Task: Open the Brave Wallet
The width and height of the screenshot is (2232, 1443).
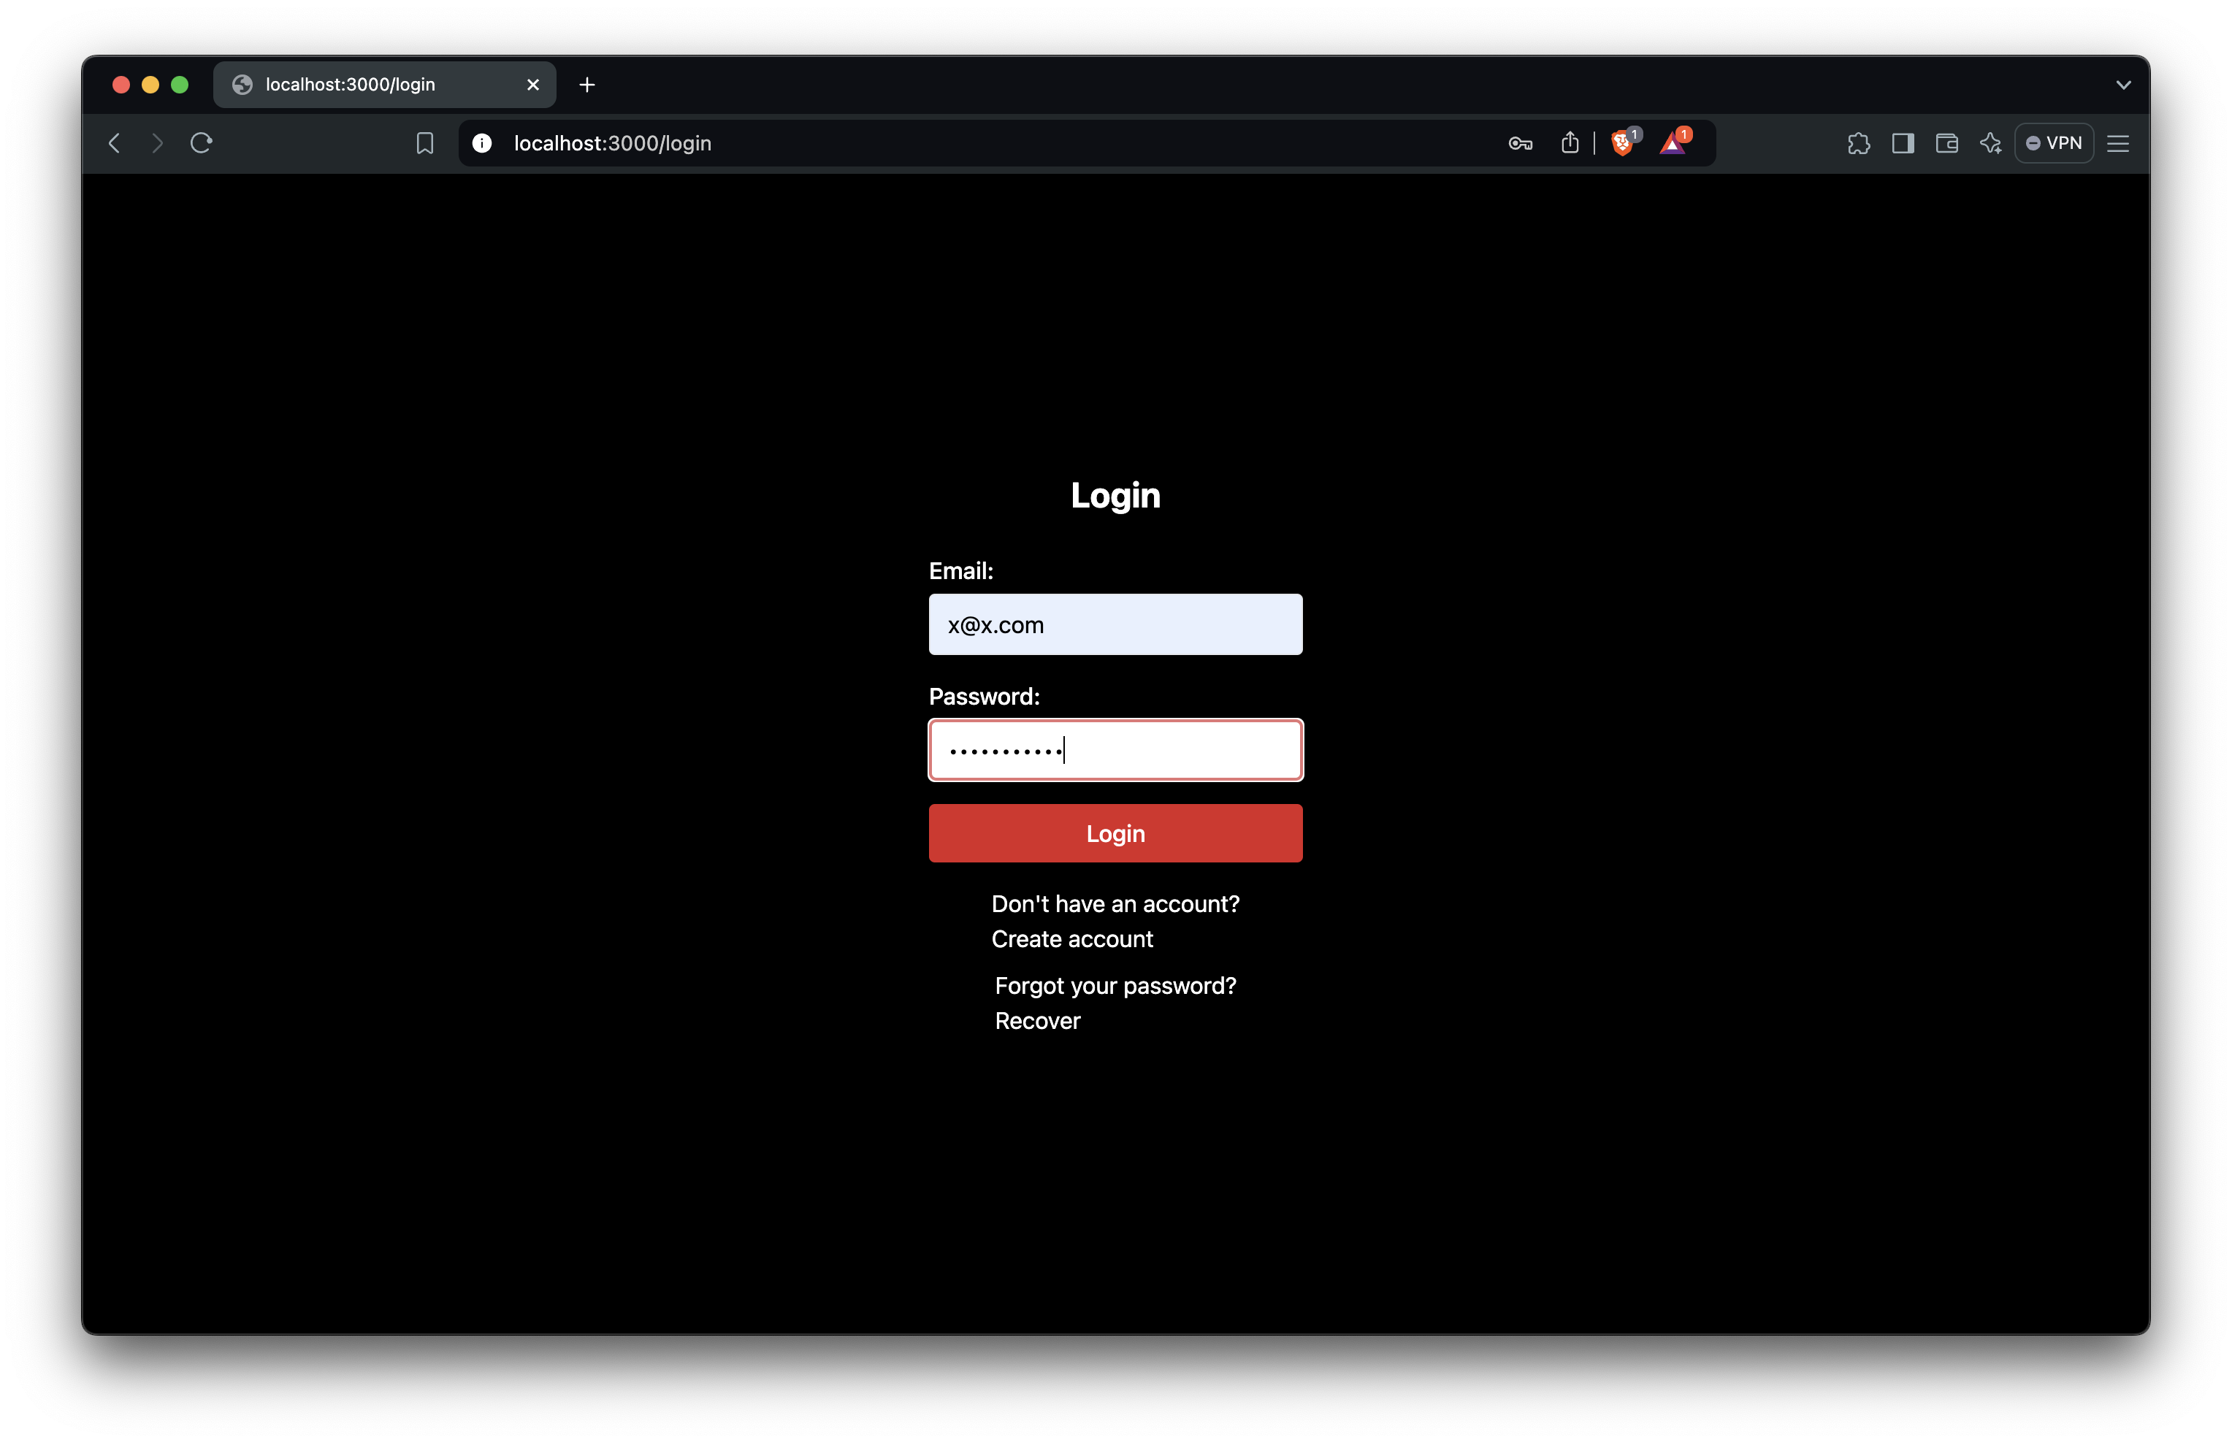Action: 1946,142
